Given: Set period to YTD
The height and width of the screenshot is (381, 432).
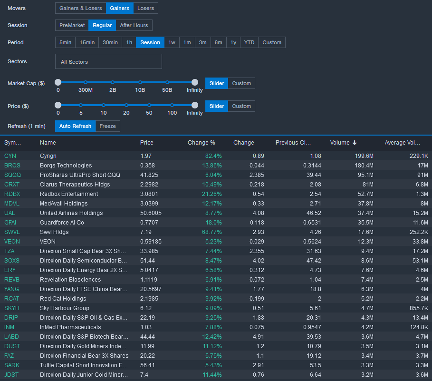Looking at the screenshot, I should point(250,42).
